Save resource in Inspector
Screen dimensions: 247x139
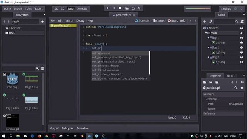(217, 82)
